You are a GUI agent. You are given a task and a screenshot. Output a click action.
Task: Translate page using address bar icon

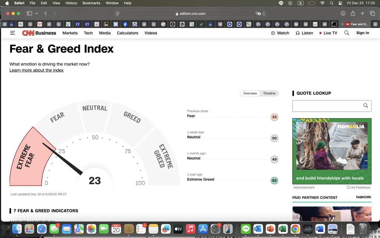(x=258, y=14)
